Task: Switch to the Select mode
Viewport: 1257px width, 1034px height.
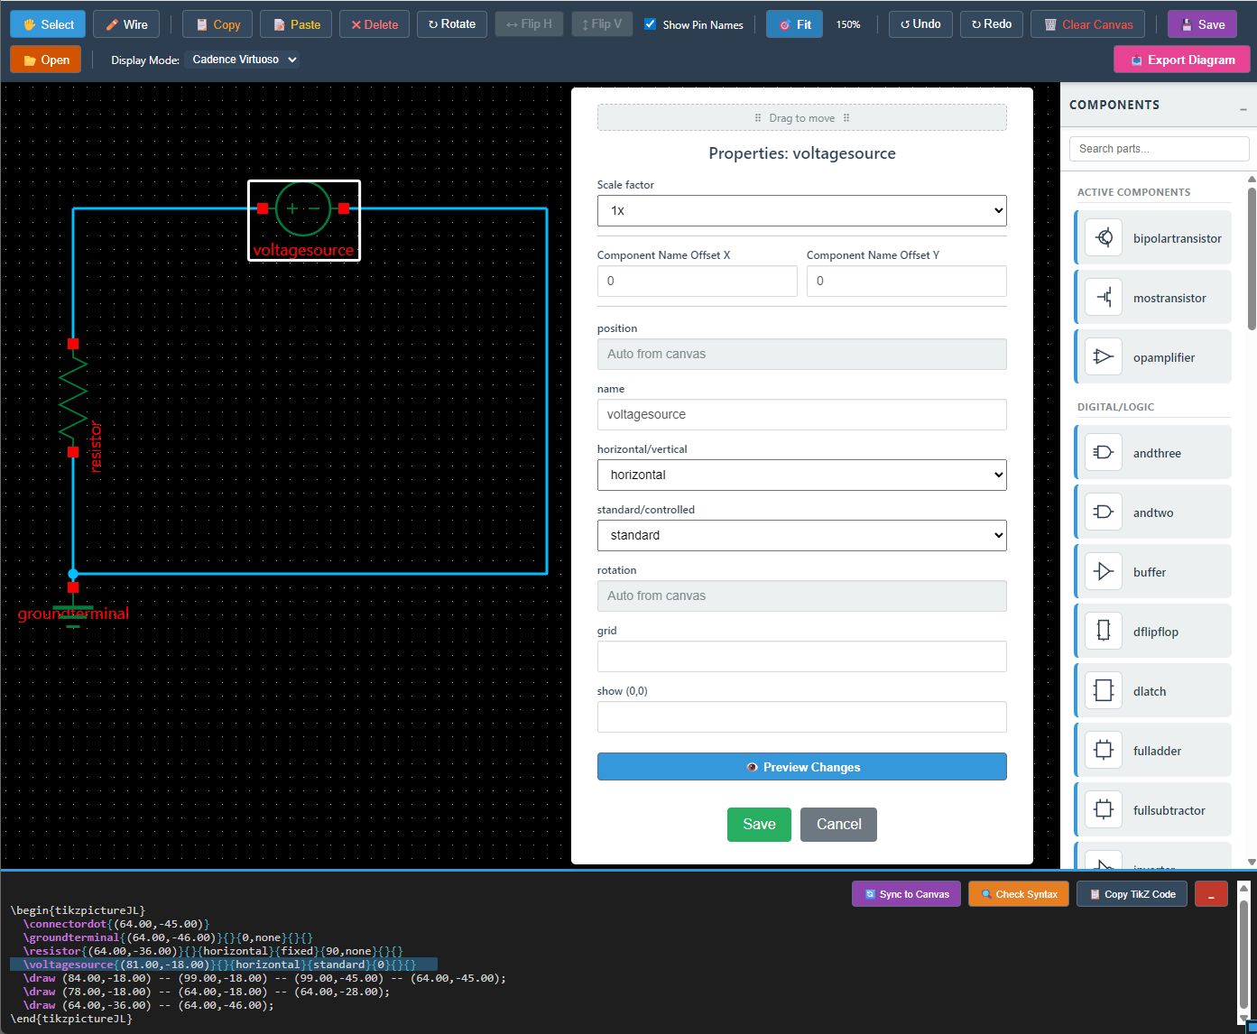Action: [x=47, y=23]
